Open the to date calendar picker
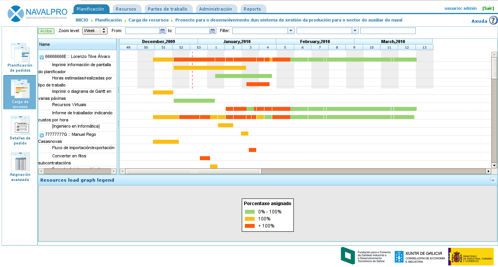 click(213, 31)
